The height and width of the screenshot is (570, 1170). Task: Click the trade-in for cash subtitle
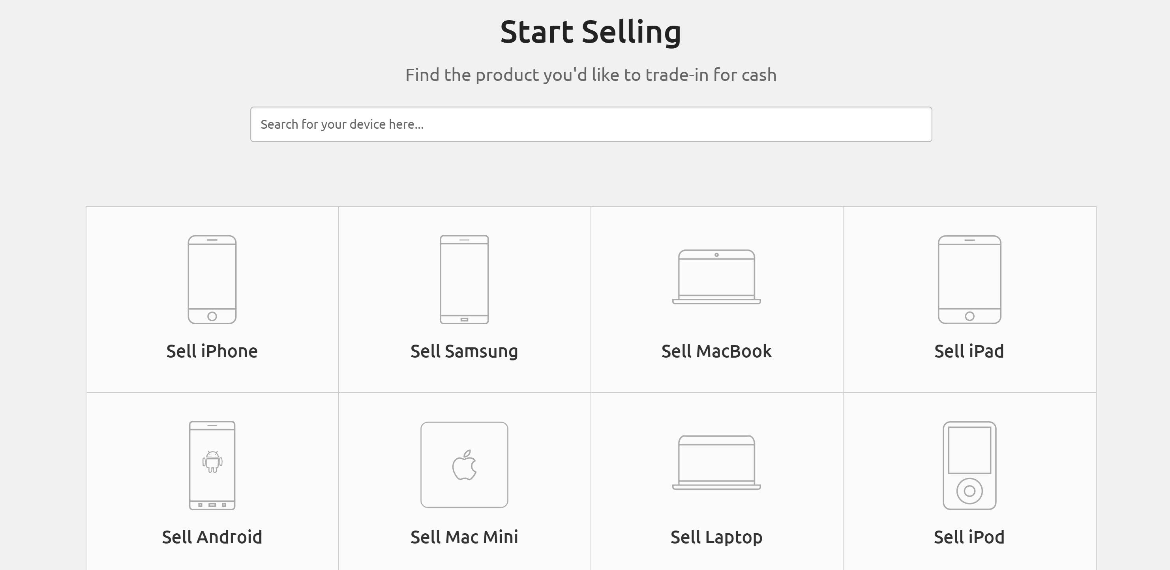pos(591,75)
